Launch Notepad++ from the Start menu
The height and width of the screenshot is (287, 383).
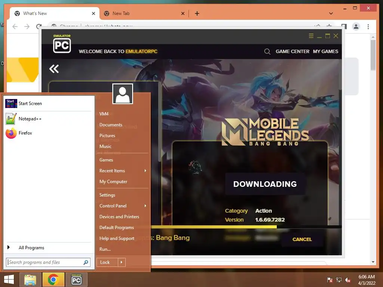[49, 119]
